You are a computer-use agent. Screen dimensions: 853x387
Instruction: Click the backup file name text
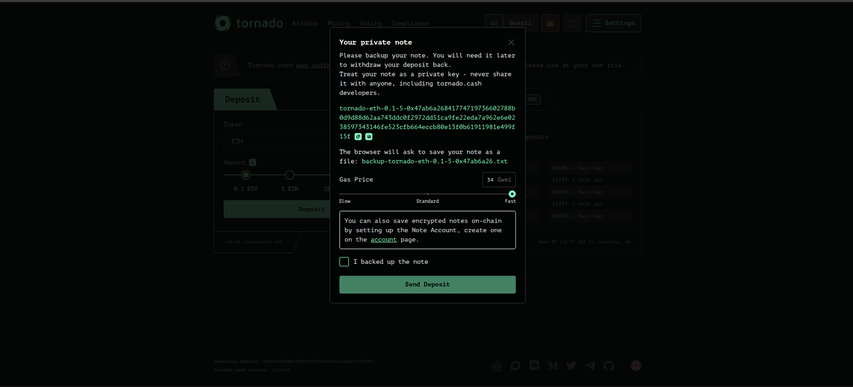pos(434,162)
